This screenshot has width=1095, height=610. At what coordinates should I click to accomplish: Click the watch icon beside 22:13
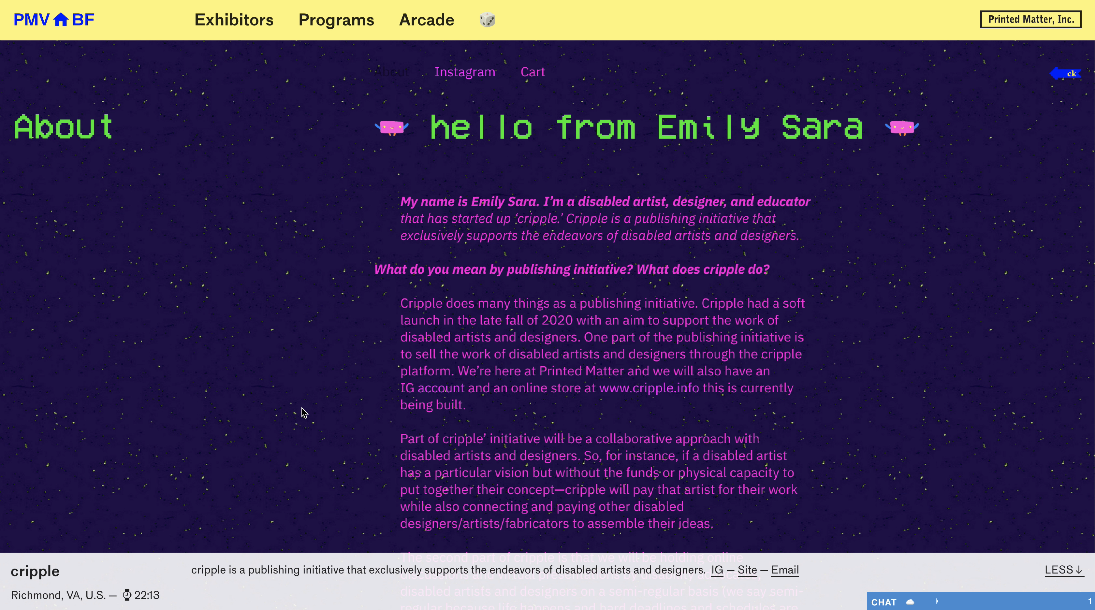127,595
